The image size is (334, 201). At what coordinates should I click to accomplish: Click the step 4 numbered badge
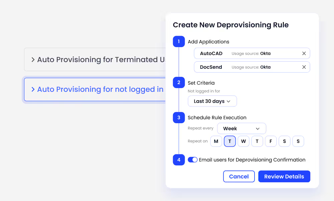pos(179,160)
